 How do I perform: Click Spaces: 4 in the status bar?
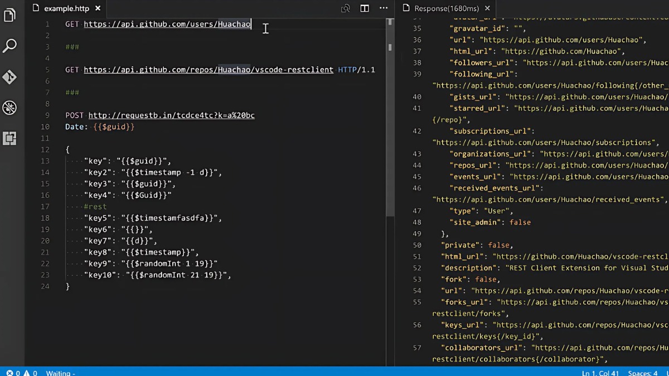pos(642,373)
